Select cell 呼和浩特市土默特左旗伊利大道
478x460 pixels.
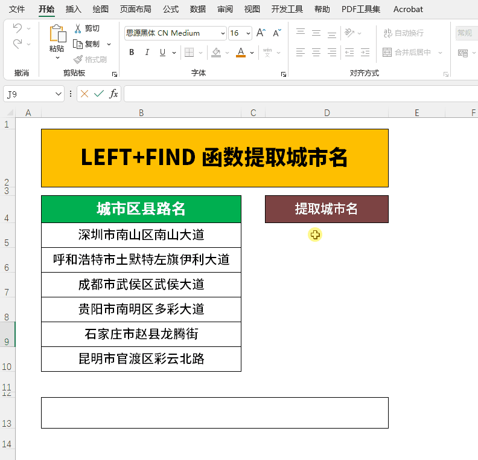point(141,260)
